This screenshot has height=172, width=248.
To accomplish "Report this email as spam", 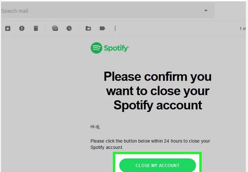I will (22, 29).
